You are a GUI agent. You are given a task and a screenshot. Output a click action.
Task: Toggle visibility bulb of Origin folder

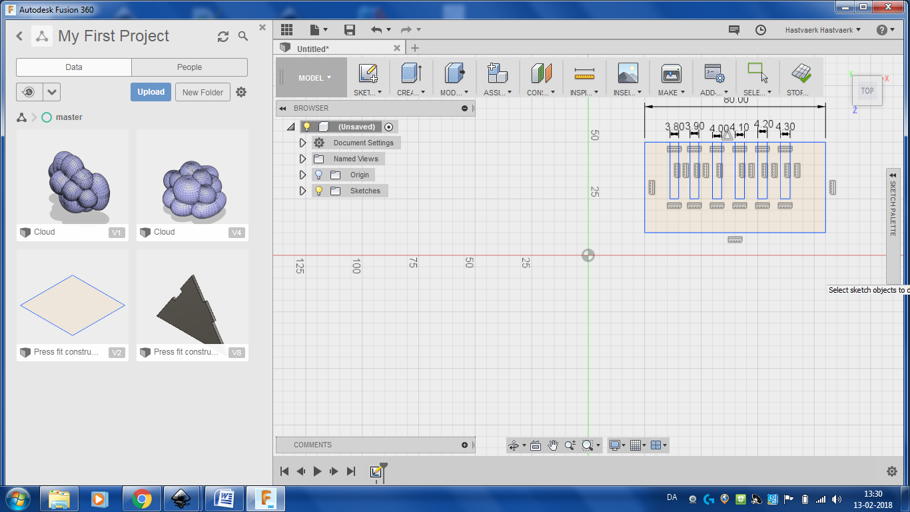pyautogui.click(x=319, y=175)
